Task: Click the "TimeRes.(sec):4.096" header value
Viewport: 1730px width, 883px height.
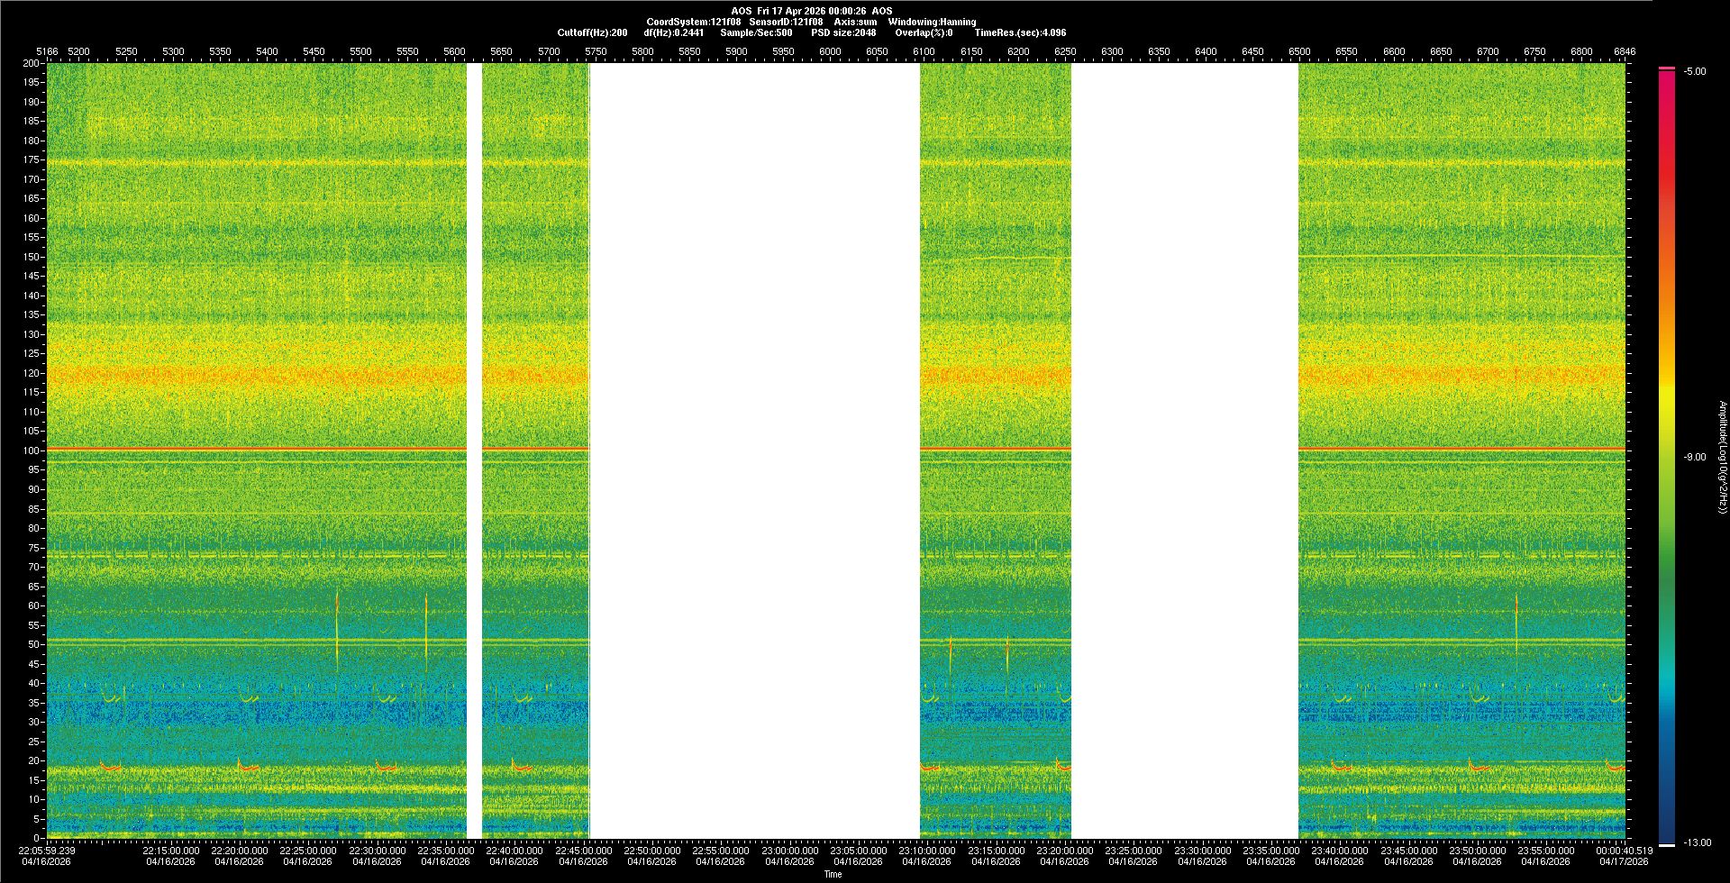Action: (1020, 32)
